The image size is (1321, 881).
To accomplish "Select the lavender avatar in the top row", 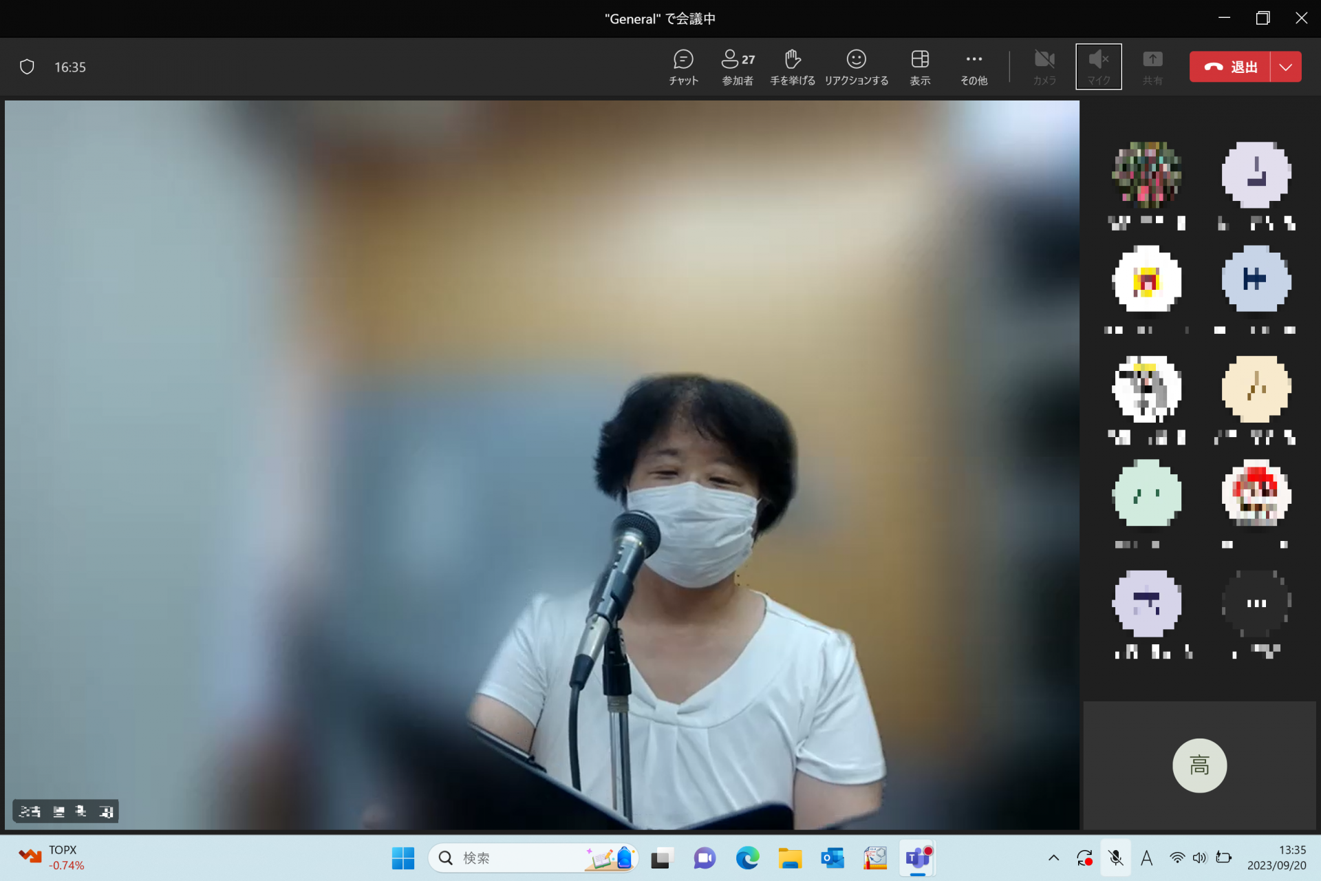I will (x=1256, y=175).
